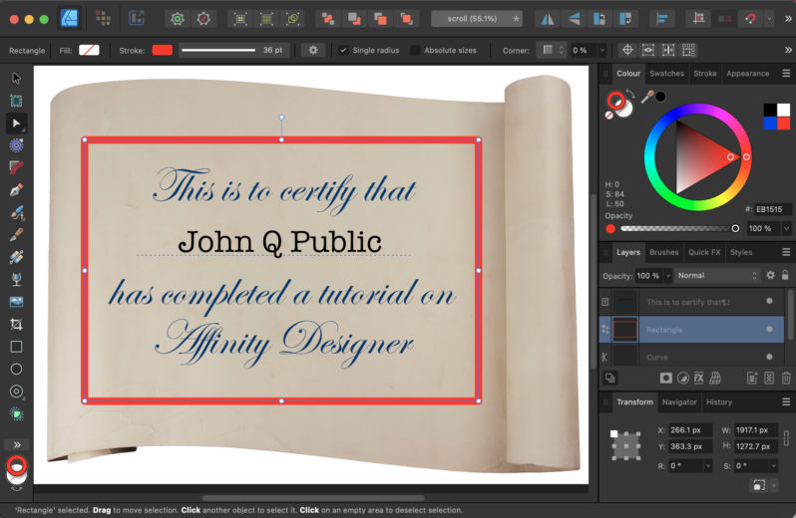This screenshot has width=796, height=518.
Task: Click the anchor point selector grid
Action: click(x=625, y=445)
